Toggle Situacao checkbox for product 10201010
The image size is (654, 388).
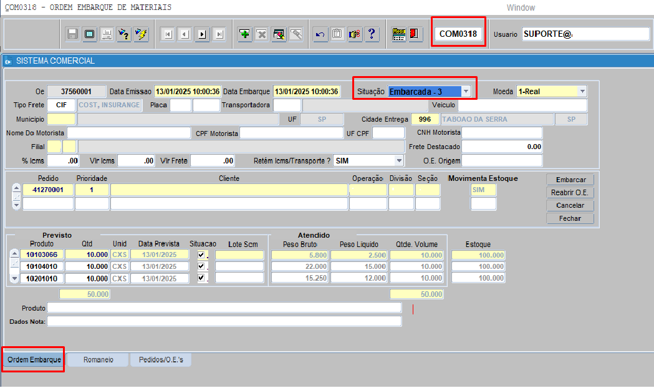click(201, 278)
